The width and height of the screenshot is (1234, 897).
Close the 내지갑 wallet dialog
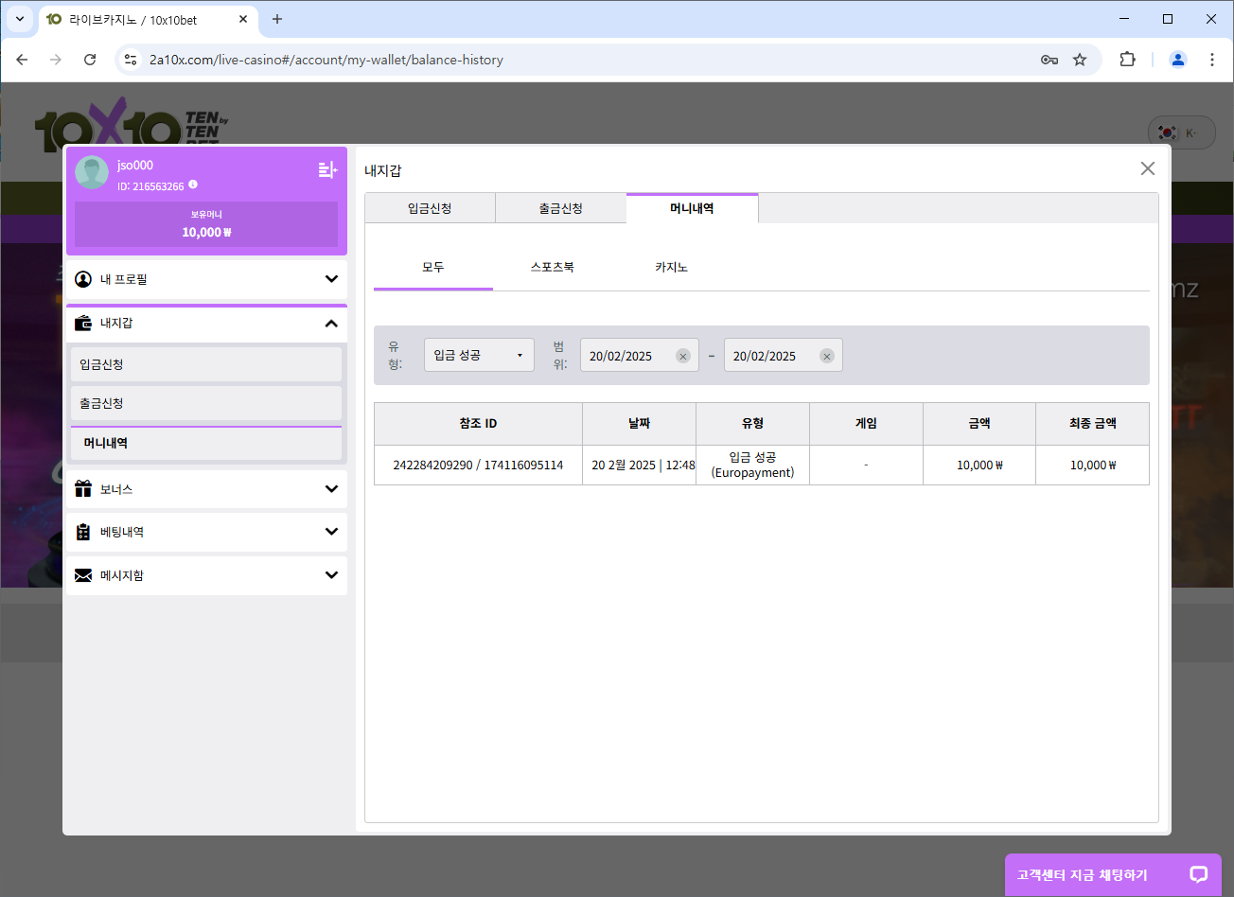(x=1147, y=168)
